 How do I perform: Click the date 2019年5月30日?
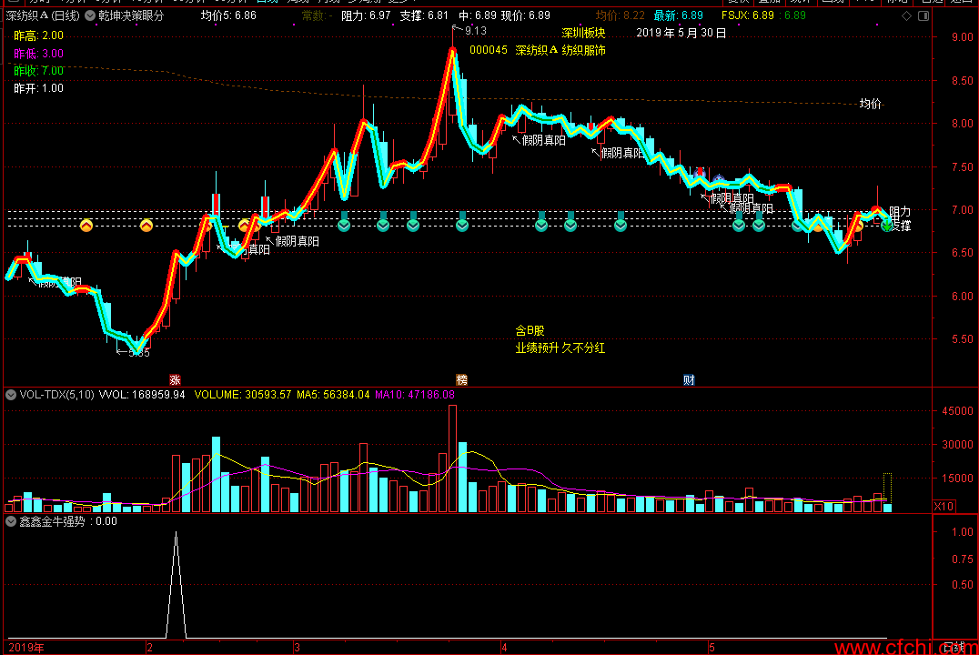coord(681,33)
